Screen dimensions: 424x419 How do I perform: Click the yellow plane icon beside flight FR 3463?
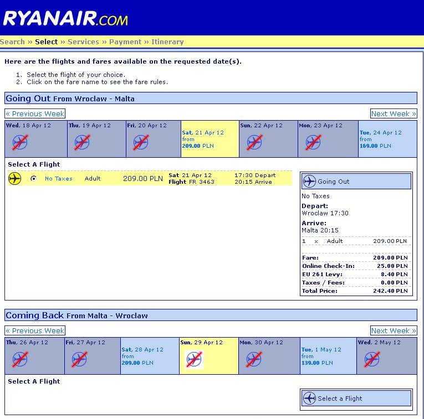[x=14, y=178]
